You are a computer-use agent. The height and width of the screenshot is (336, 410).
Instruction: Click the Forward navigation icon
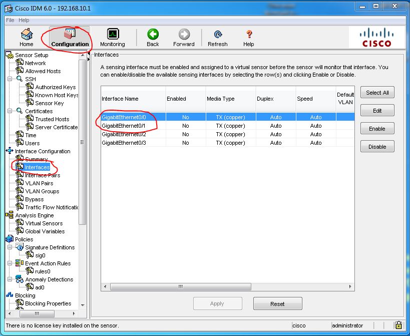point(184,36)
